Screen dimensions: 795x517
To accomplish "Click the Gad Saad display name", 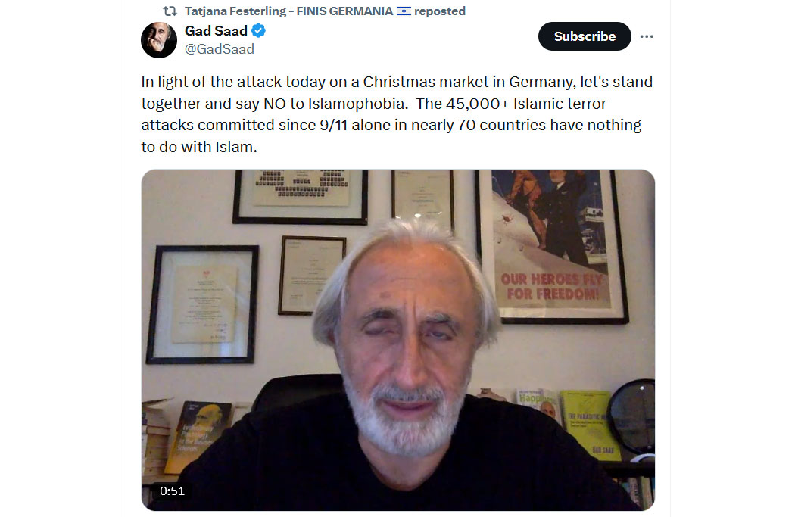I will (x=216, y=31).
